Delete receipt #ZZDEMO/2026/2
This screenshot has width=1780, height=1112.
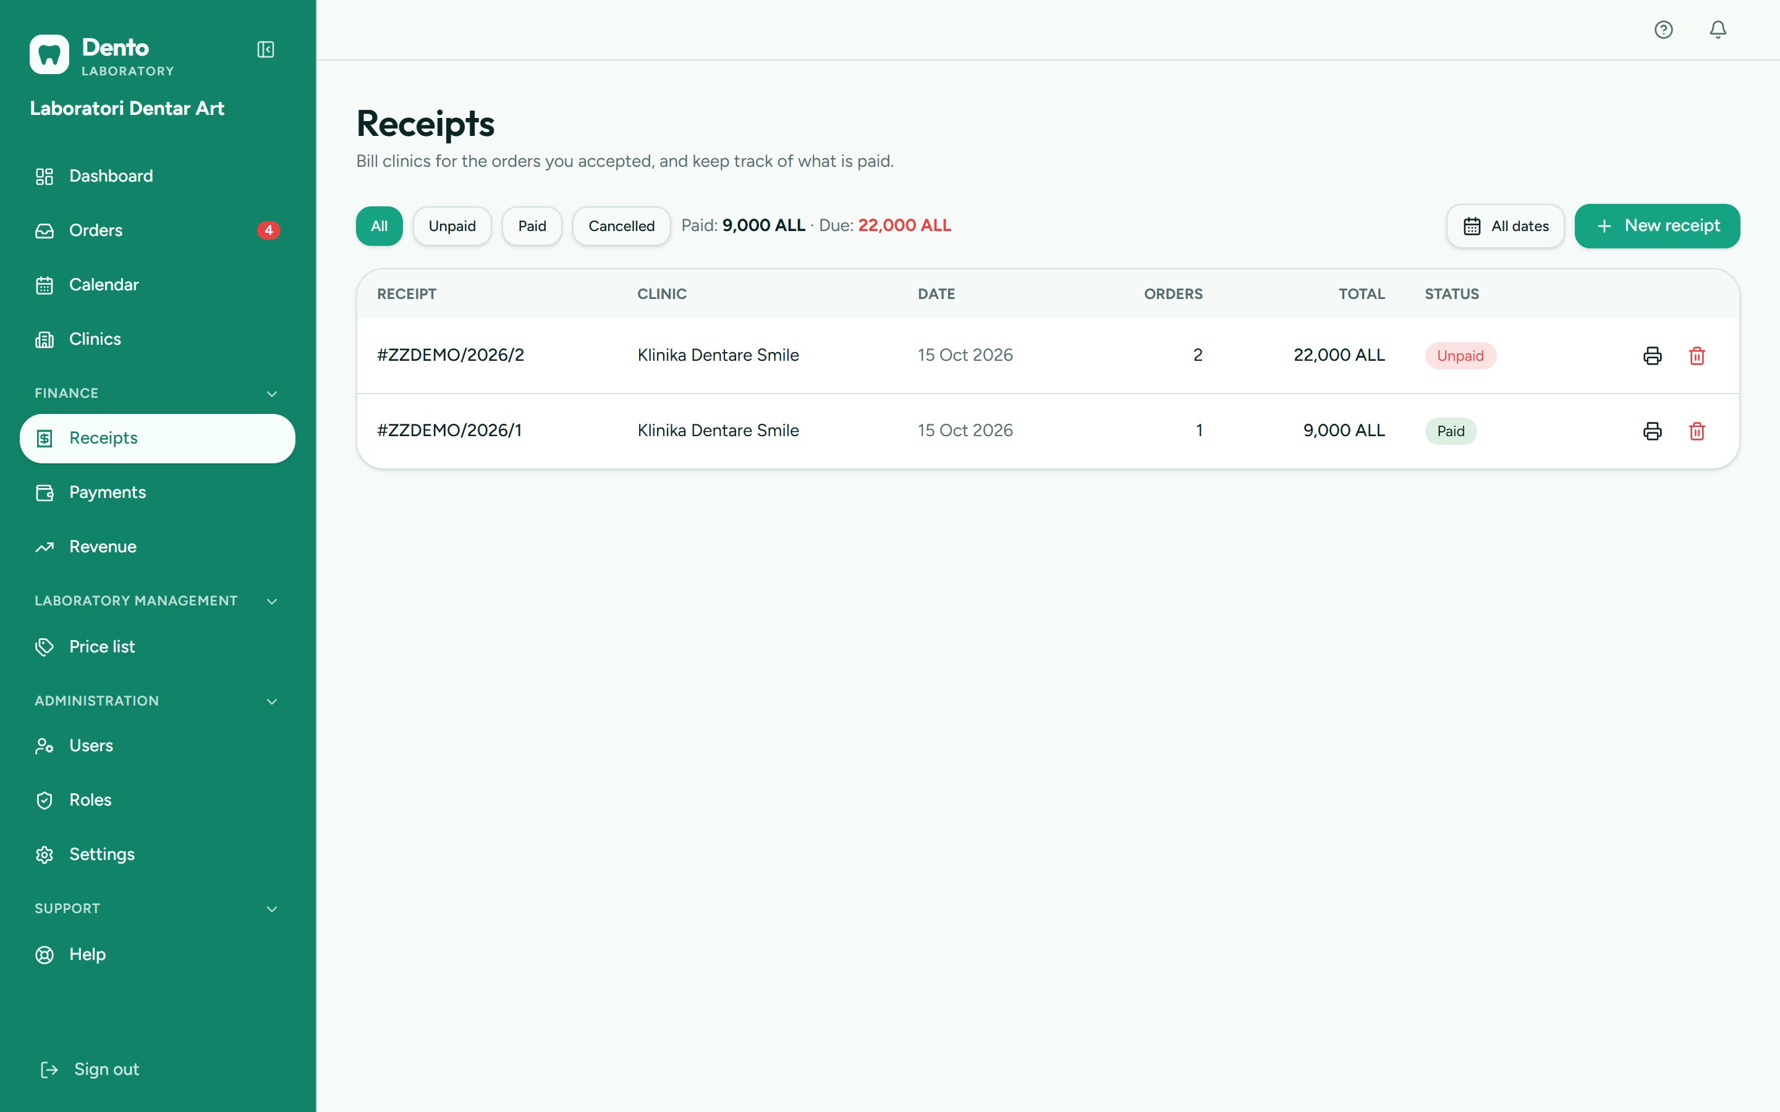click(x=1697, y=356)
